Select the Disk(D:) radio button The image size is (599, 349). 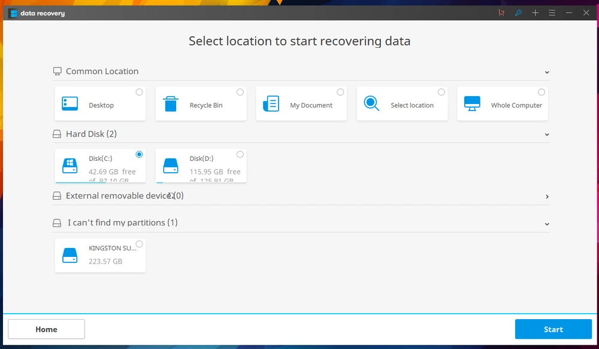click(240, 154)
